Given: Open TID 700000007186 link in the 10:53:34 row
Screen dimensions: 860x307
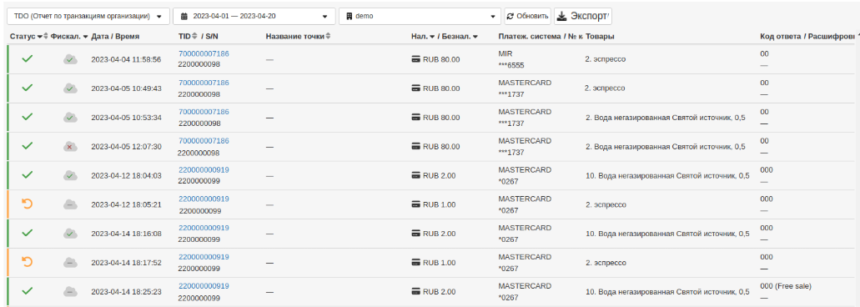Looking at the screenshot, I should [204, 112].
